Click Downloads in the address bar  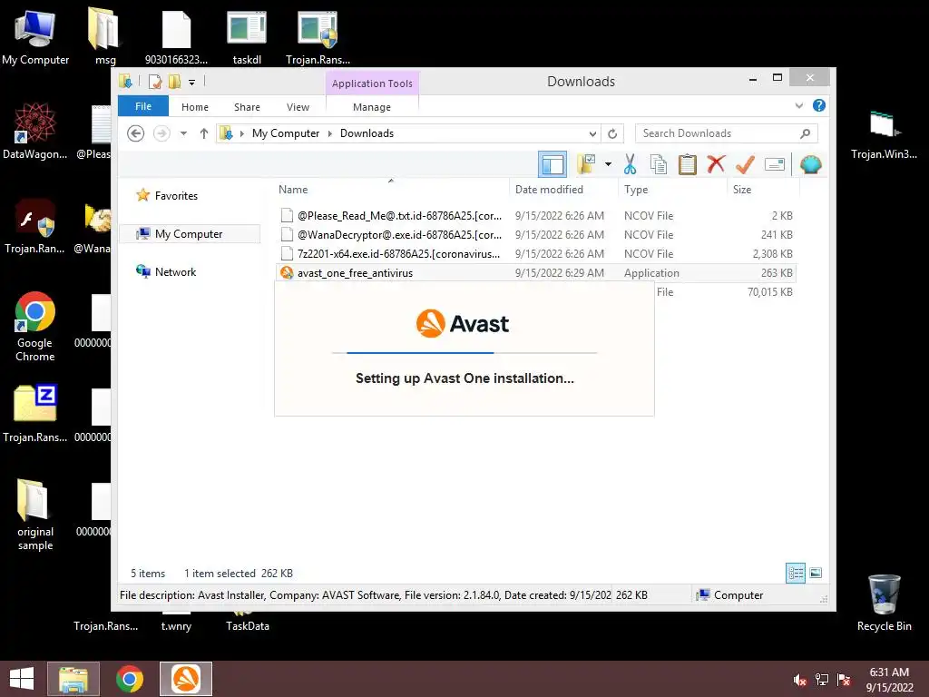(367, 133)
